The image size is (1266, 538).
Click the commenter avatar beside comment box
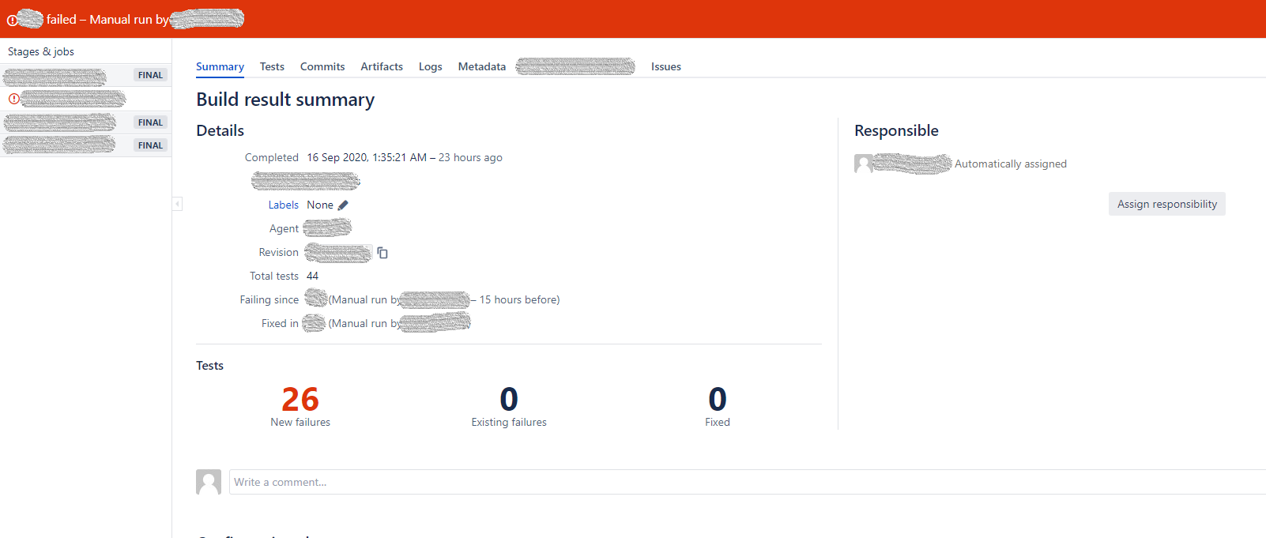(209, 482)
